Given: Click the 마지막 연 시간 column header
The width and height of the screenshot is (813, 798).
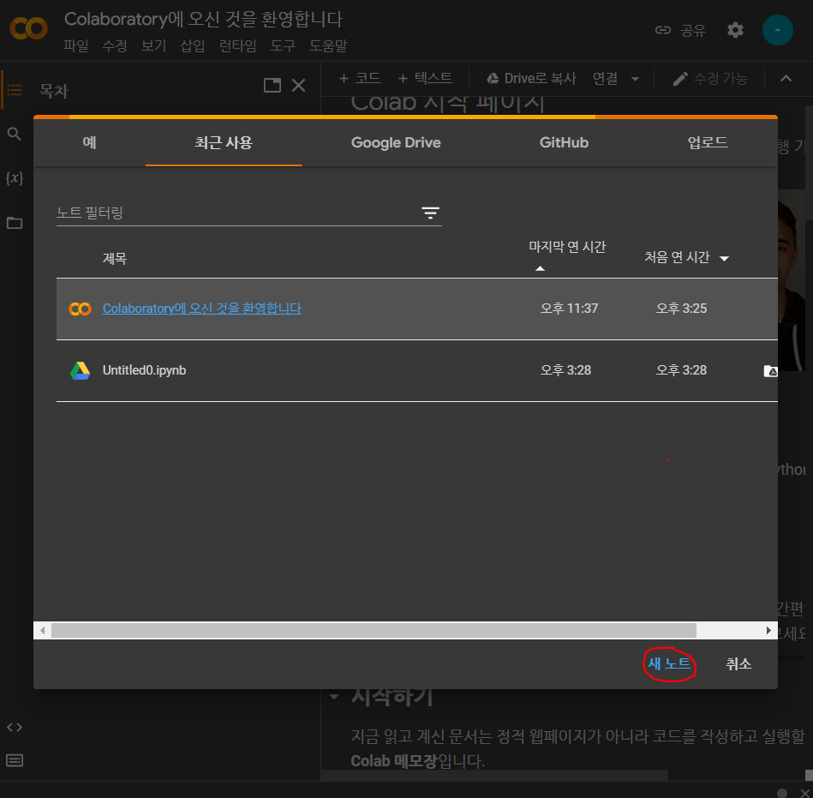Looking at the screenshot, I should coord(567,247).
